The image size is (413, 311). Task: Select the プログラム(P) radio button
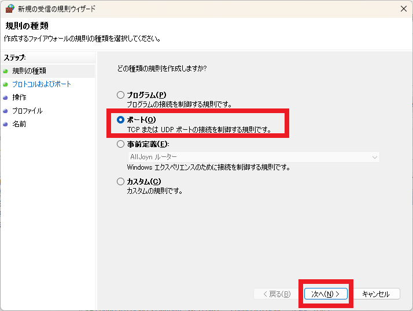pyautogui.click(x=121, y=95)
